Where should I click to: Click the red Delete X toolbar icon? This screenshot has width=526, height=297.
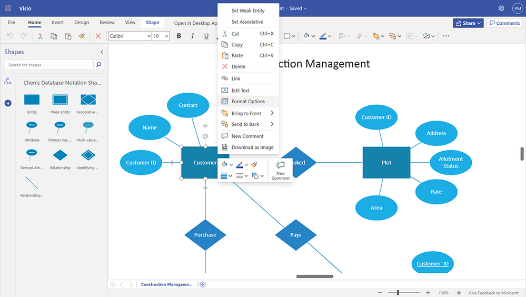98,36
